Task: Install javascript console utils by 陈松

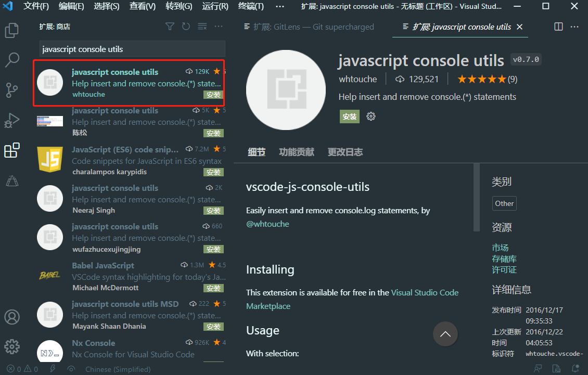Action: click(213, 133)
